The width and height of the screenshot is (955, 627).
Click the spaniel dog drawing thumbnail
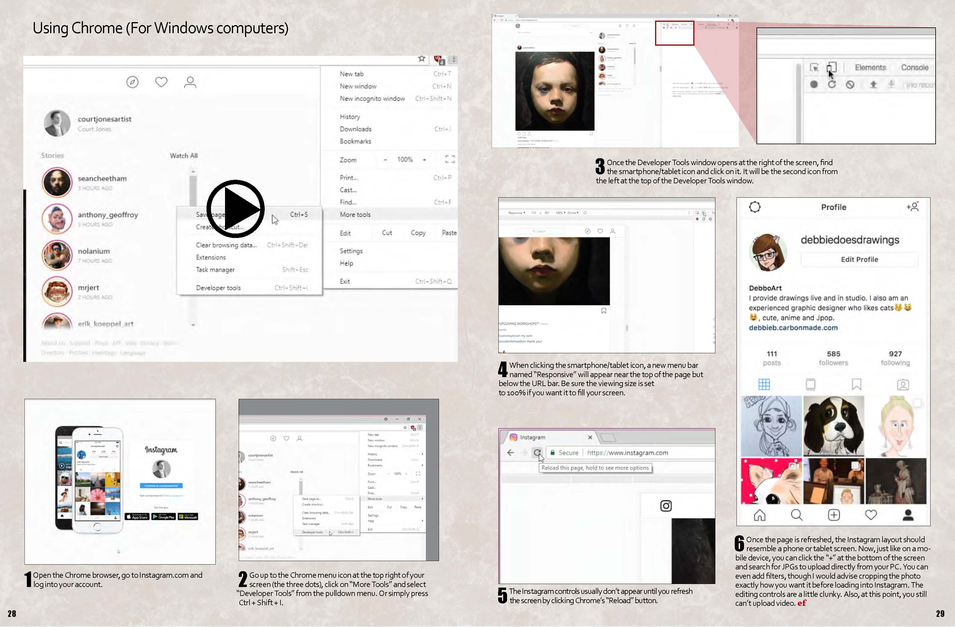coord(834,426)
